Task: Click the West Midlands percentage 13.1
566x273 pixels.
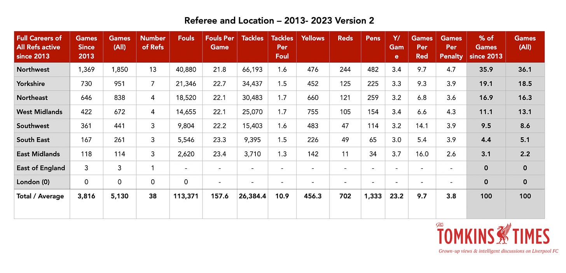Action: (525, 112)
